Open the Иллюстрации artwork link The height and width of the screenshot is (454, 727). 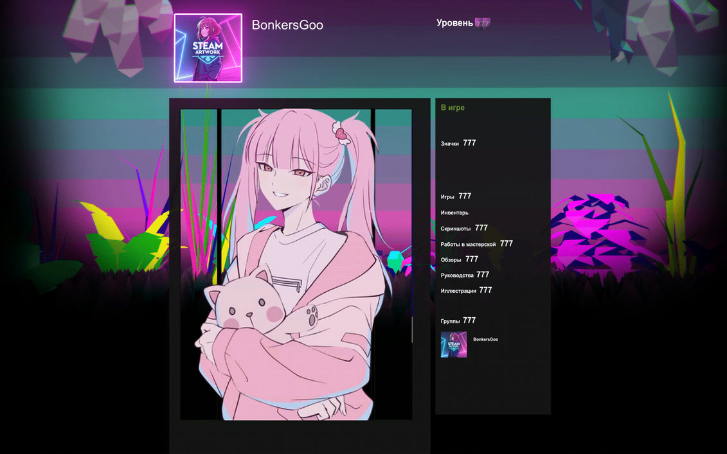pos(458,291)
